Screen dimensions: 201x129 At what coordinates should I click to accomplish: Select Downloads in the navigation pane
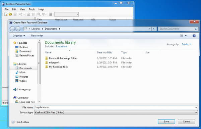(x=25, y=51)
